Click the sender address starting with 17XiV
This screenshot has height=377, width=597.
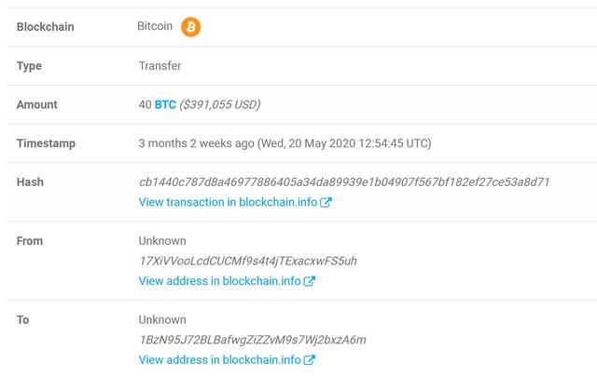[x=247, y=261]
